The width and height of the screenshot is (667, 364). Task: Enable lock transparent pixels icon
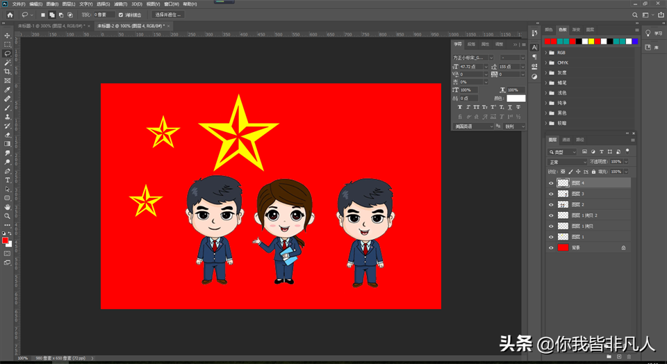(x=563, y=172)
